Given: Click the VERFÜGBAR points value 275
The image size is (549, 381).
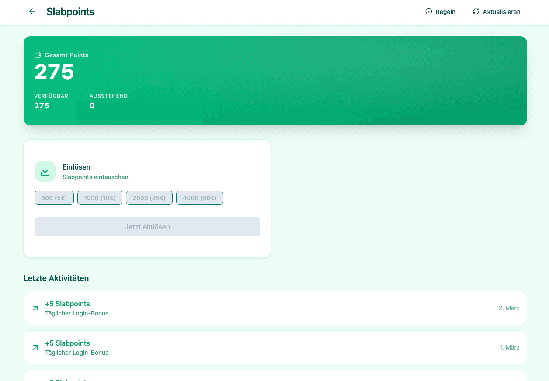Looking at the screenshot, I should pos(41,105).
